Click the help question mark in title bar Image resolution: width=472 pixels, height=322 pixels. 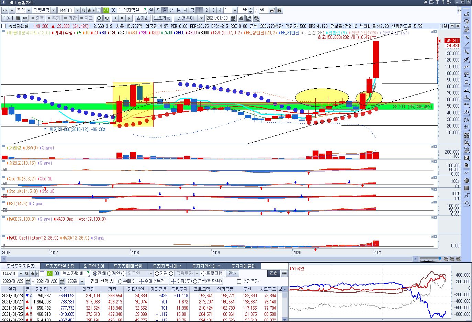click(x=443, y=2)
